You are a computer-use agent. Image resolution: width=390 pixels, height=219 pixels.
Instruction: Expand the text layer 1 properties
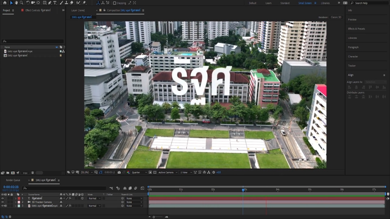click(16, 198)
